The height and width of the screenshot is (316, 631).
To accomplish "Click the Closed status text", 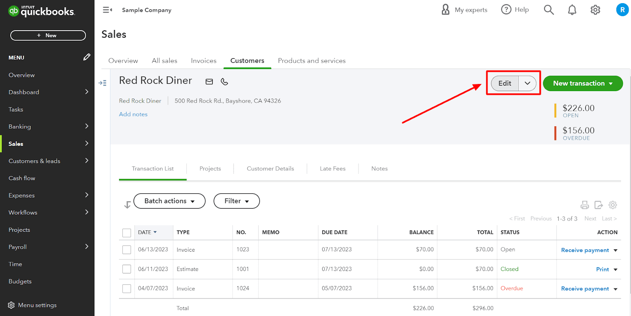I will pos(509,269).
